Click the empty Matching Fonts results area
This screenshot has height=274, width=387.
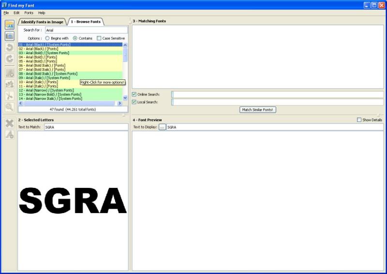(258, 57)
